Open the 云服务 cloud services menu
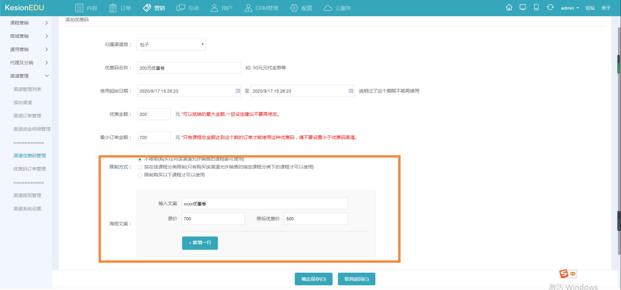 tap(337, 8)
